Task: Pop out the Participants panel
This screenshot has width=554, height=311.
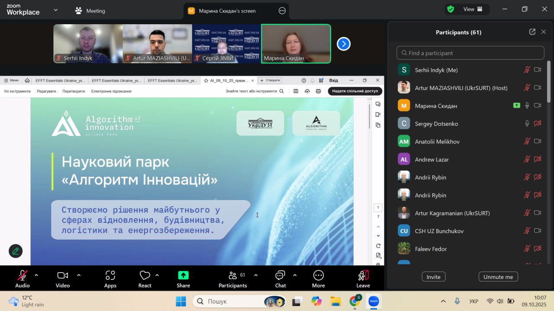Action: pyautogui.click(x=532, y=32)
